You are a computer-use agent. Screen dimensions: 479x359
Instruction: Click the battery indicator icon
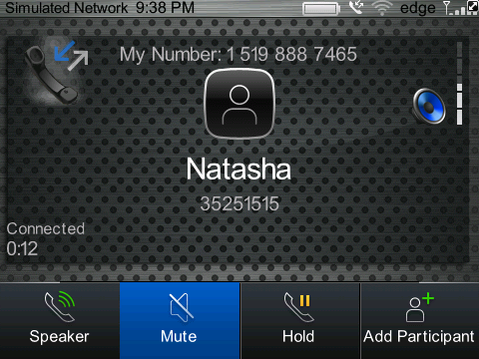click(x=321, y=9)
